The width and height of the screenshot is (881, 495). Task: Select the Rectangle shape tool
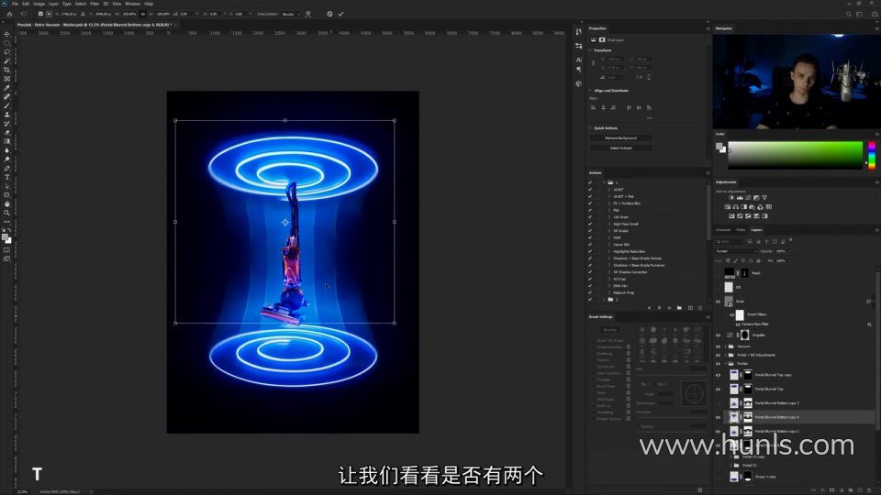coord(6,195)
